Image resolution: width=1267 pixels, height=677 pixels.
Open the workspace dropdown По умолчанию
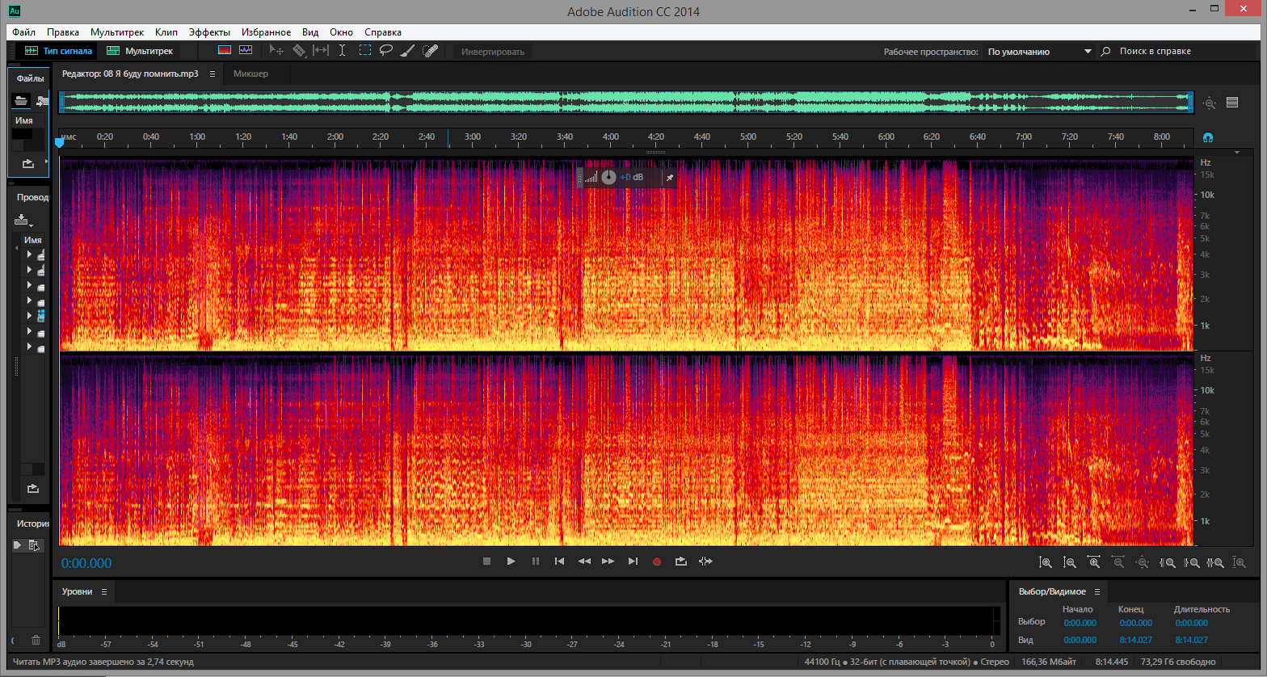coord(1038,52)
